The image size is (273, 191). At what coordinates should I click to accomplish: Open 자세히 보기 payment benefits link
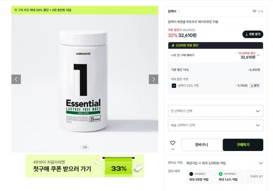point(256,176)
